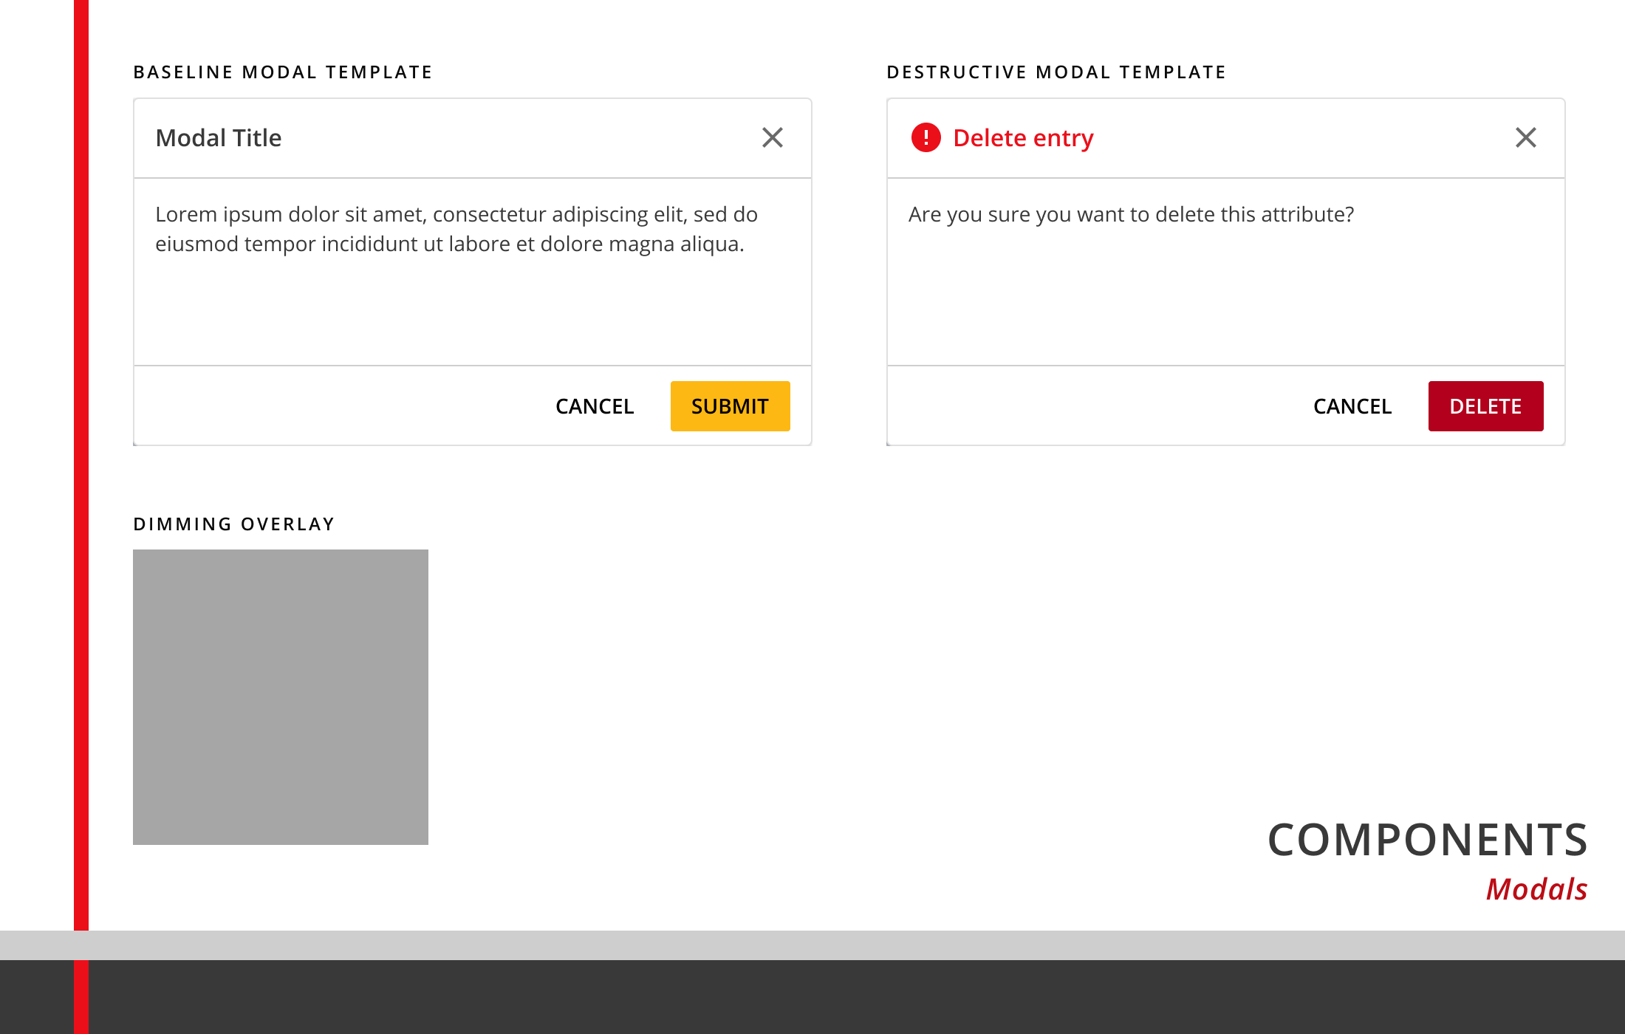
Task: Select the gray dimming overlay swatch
Action: 281,697
